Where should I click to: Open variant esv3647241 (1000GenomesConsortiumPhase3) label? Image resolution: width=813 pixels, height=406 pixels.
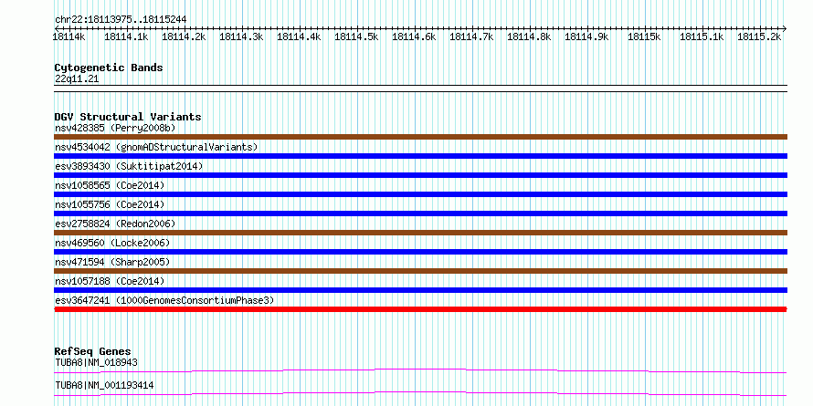coord(164,300)
